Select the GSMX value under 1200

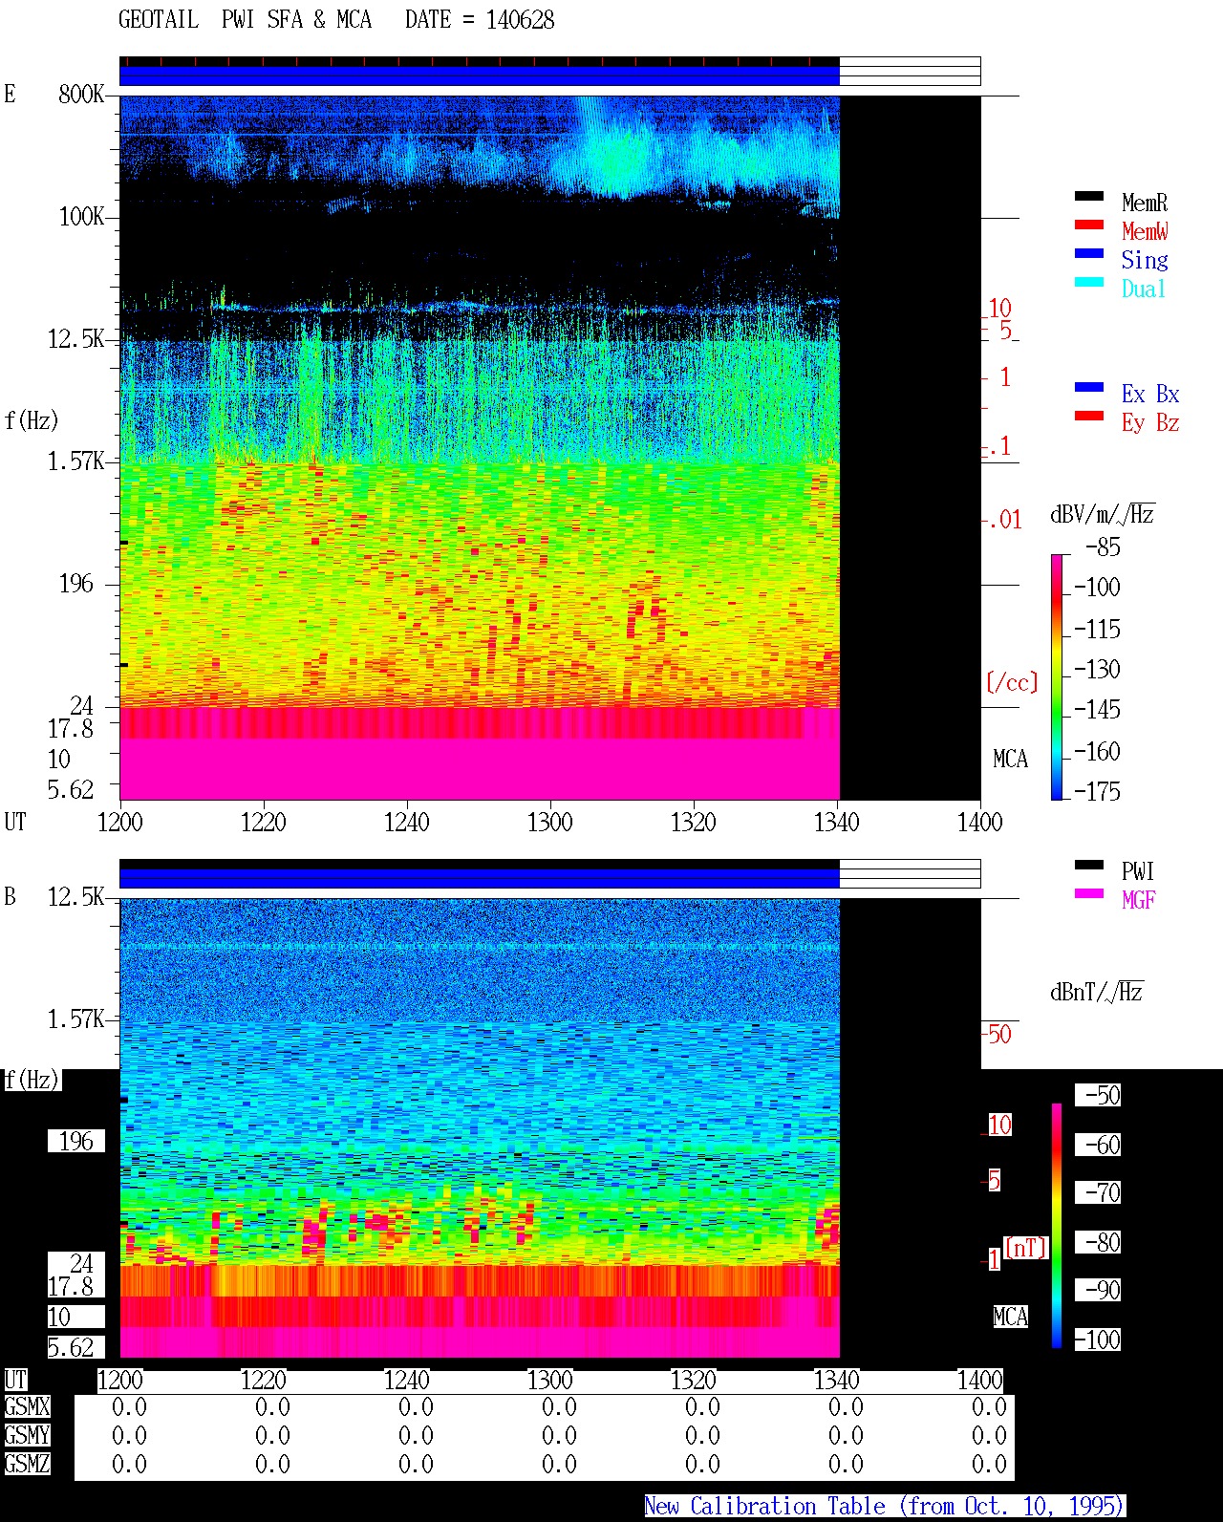(129, 1407)
